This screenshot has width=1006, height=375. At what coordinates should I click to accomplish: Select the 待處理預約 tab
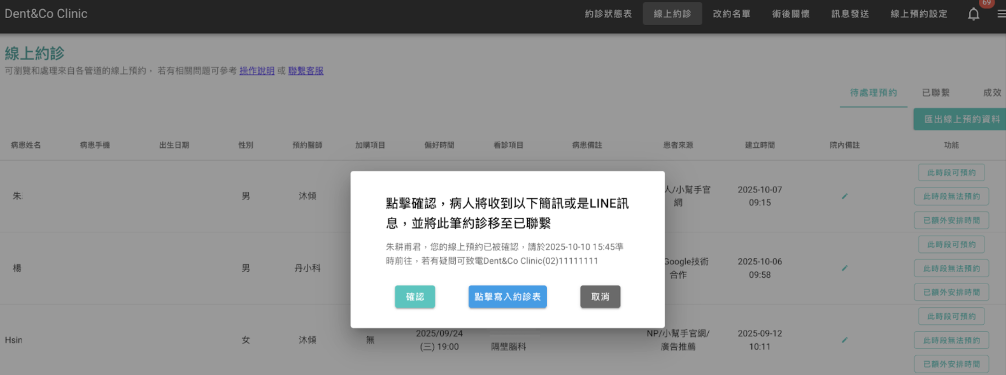(x=873, y=93)
